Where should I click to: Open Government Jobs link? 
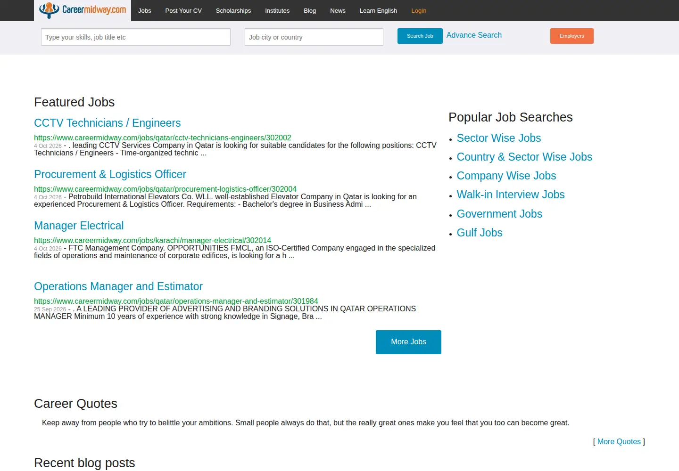tap(499, 214)
